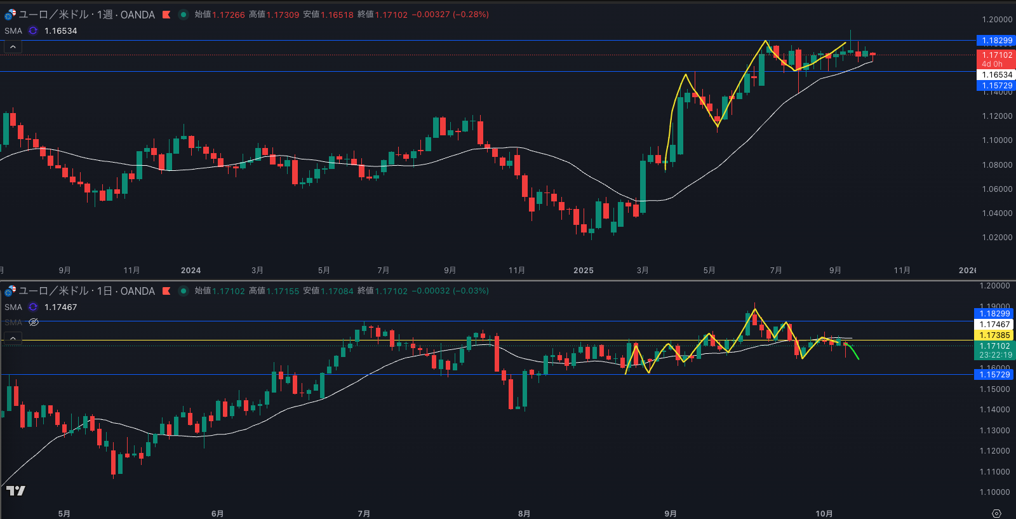Image resolution: width=1016 pixels, height=519 pixels.
Task: Click the green market status dot on weekly chart
Action: [x=184, y=15]
